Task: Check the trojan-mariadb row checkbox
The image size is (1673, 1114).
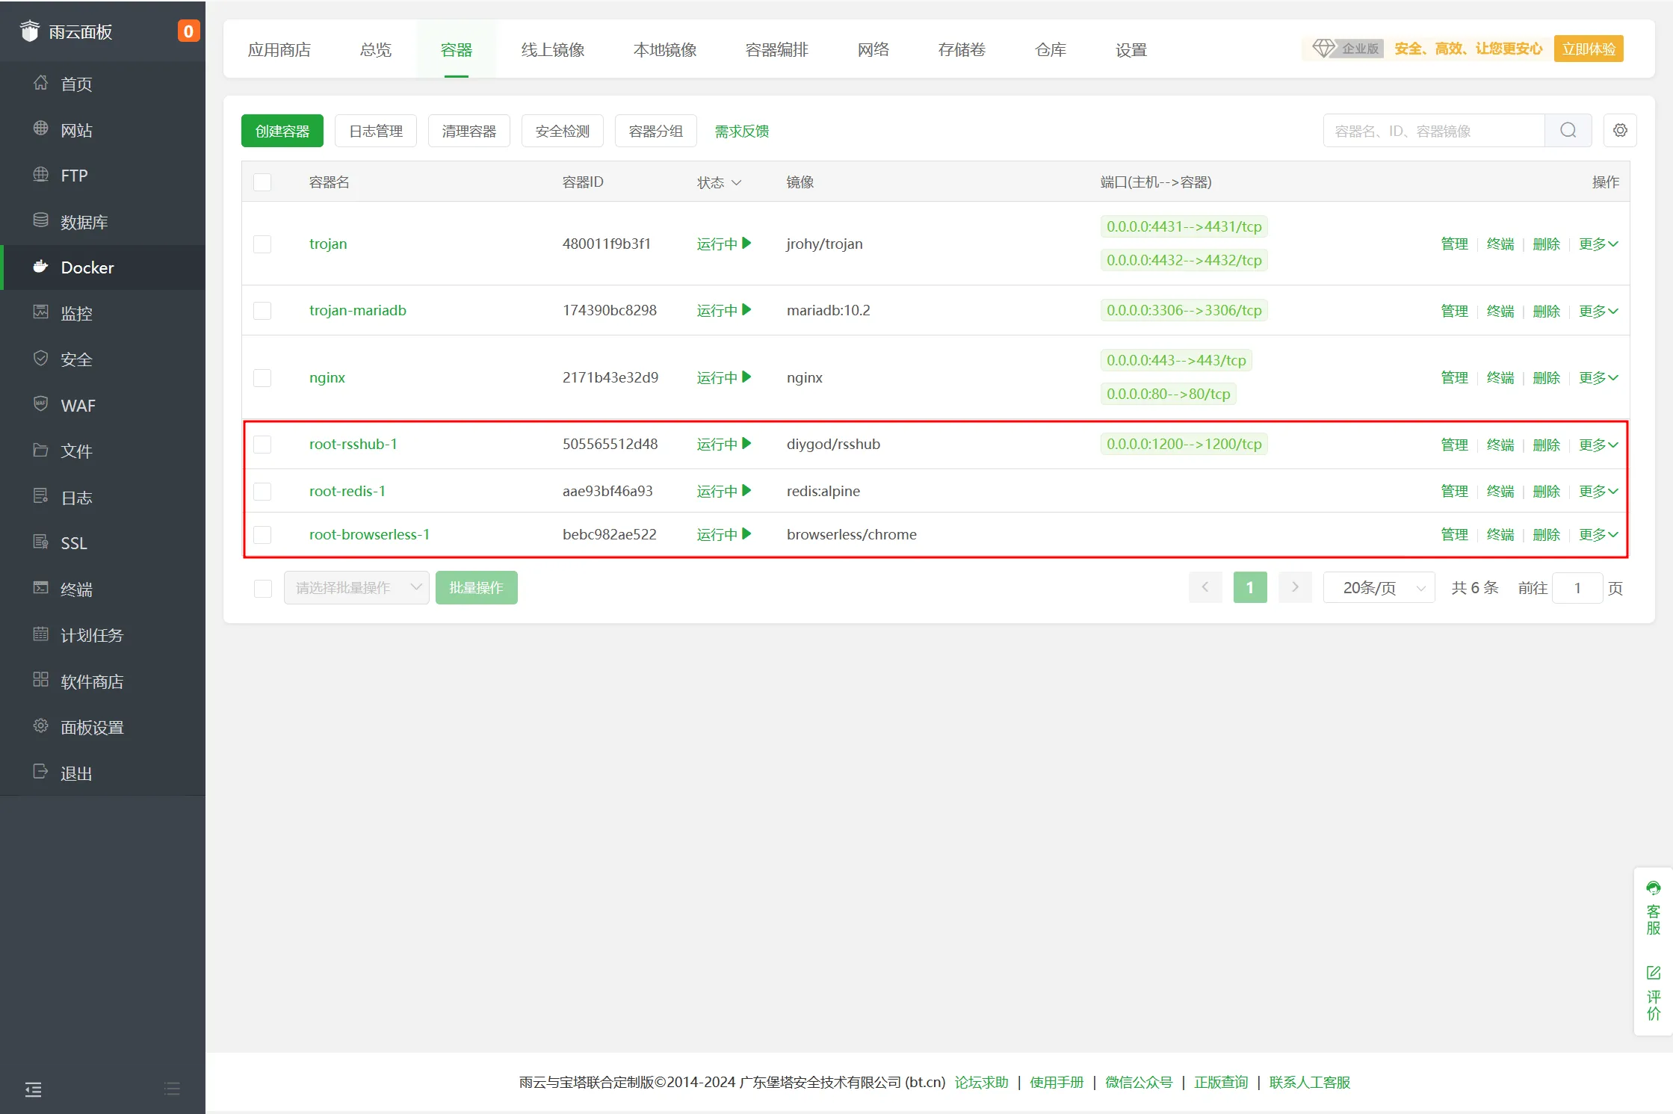Action: pyautogui.click(x=262, y=311)
